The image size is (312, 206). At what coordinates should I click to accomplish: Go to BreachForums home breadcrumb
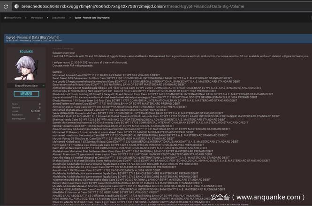13,18
